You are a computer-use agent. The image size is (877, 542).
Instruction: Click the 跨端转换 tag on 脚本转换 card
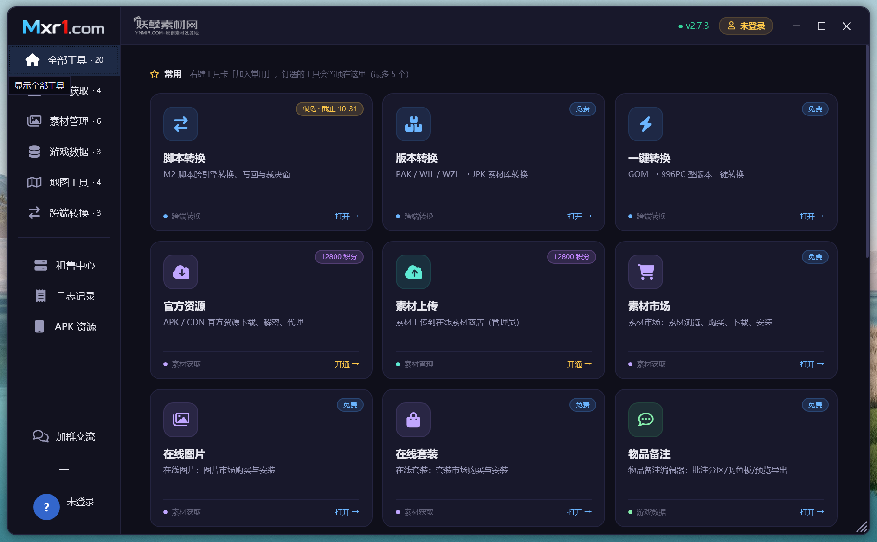click(183, 216)
